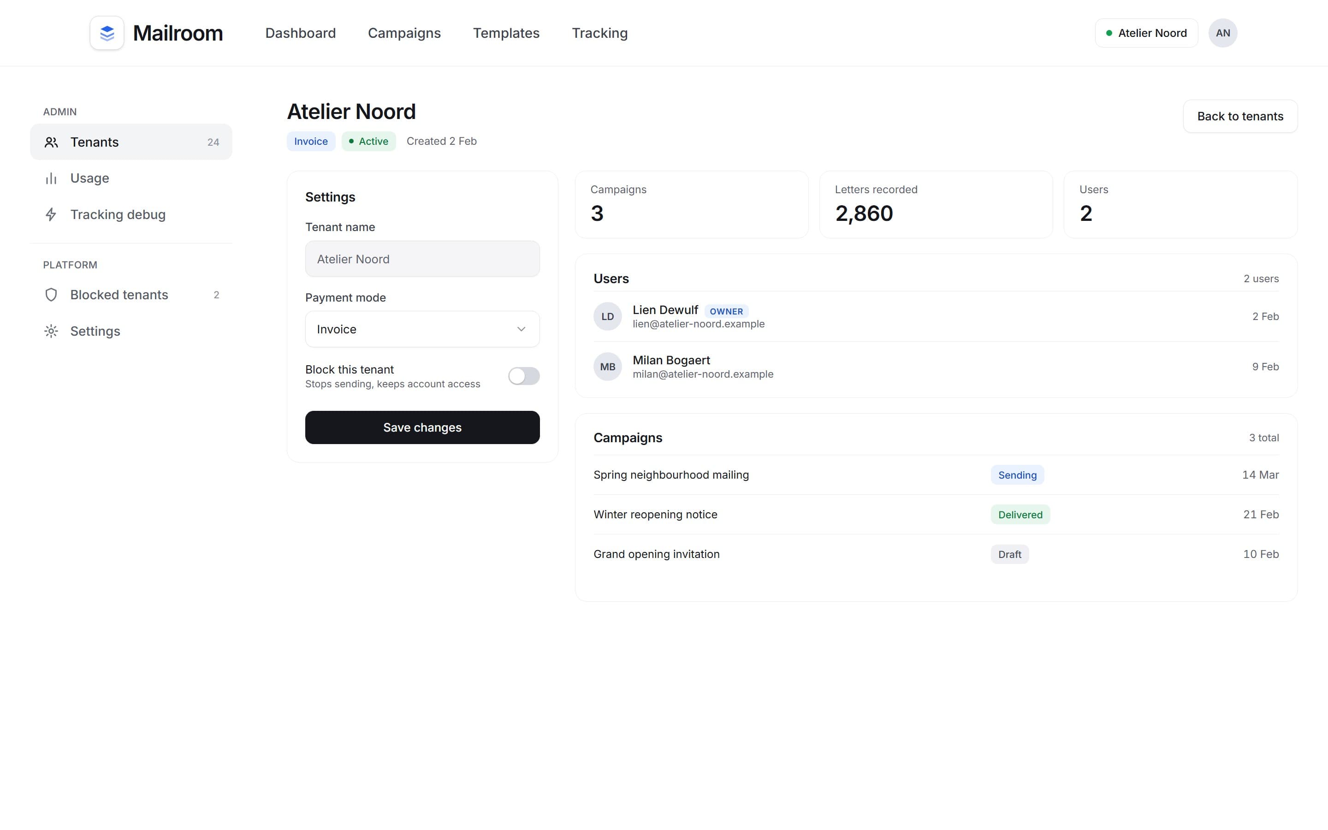Screen dimensions: 1328x830
Task: Click the sidebar Settings gear icon
Action: pyautogui.click(x=51, y=331)
